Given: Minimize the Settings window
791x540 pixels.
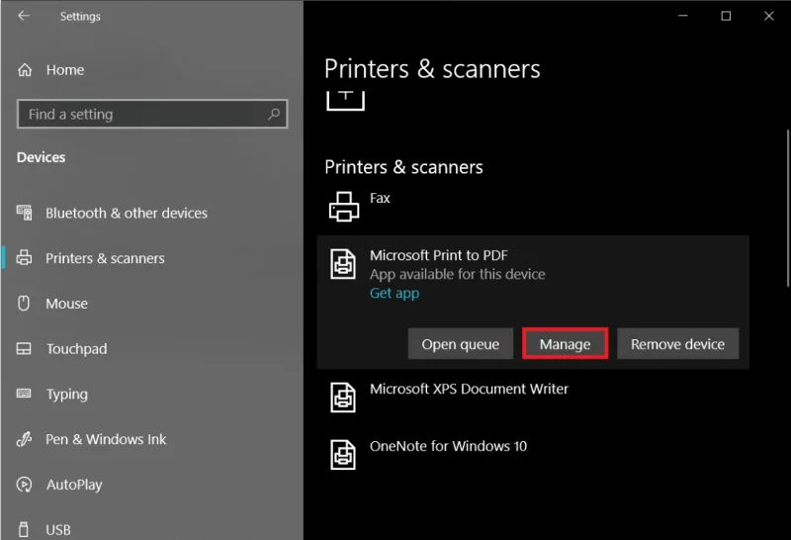Looking at the screenshot, I should coord(683,16).
